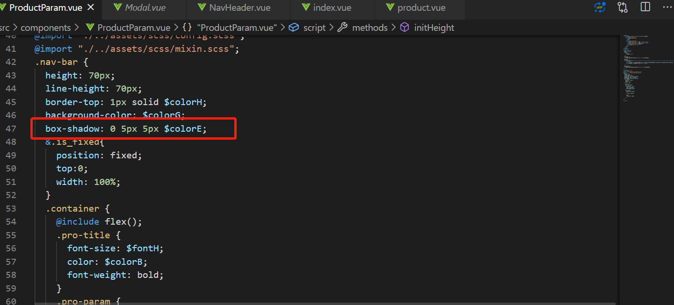Click the script cube icon in breadcrumbs
Screen dimensions: 674x305
click(294, 28)
